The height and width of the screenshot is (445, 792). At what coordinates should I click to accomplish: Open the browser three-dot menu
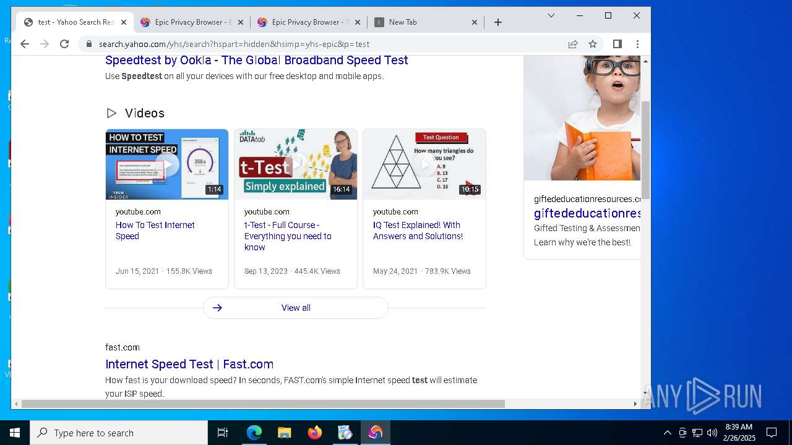637,44
